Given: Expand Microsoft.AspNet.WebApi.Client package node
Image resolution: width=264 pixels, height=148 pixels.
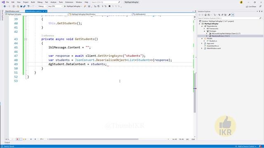Looking at the screenshot, I should click(207, 34).
